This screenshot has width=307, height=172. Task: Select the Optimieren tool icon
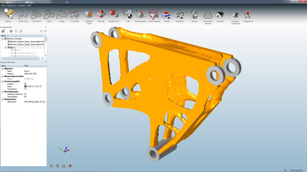(180, 15)
